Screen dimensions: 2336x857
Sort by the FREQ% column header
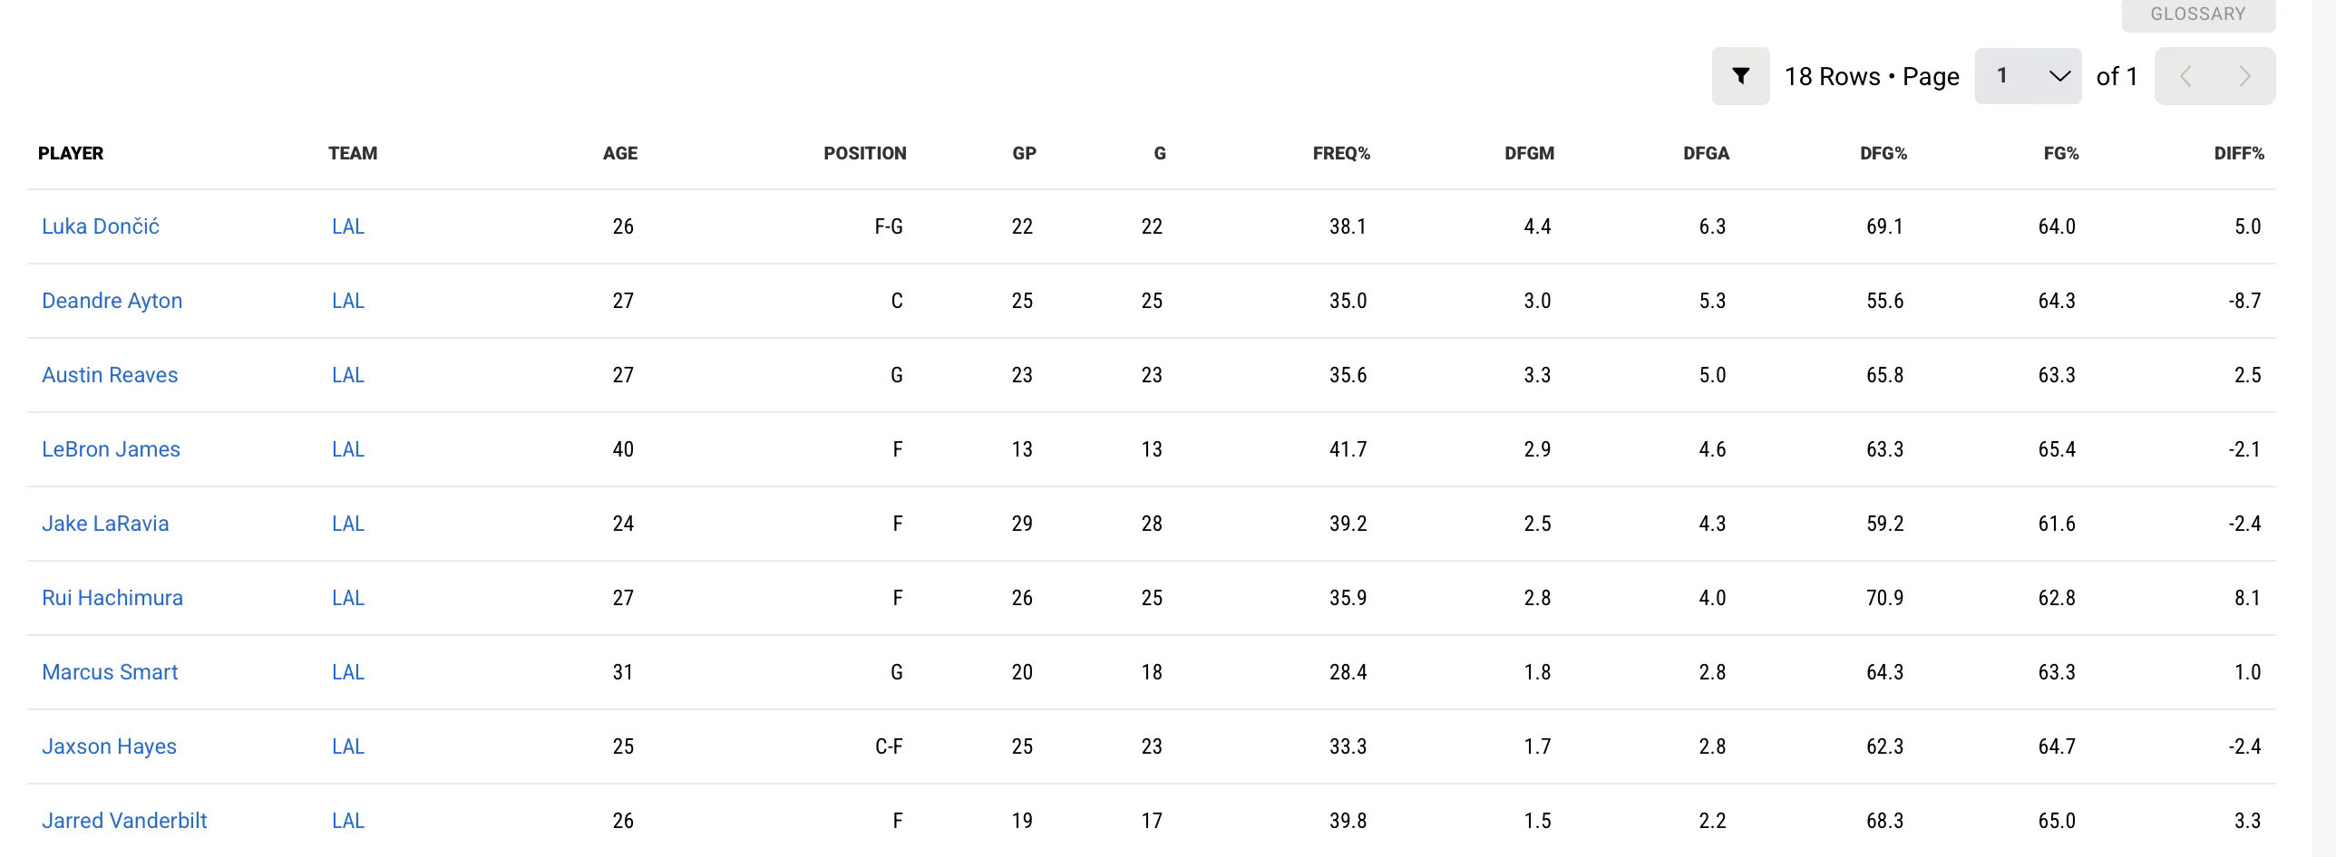coord(1340,153)
